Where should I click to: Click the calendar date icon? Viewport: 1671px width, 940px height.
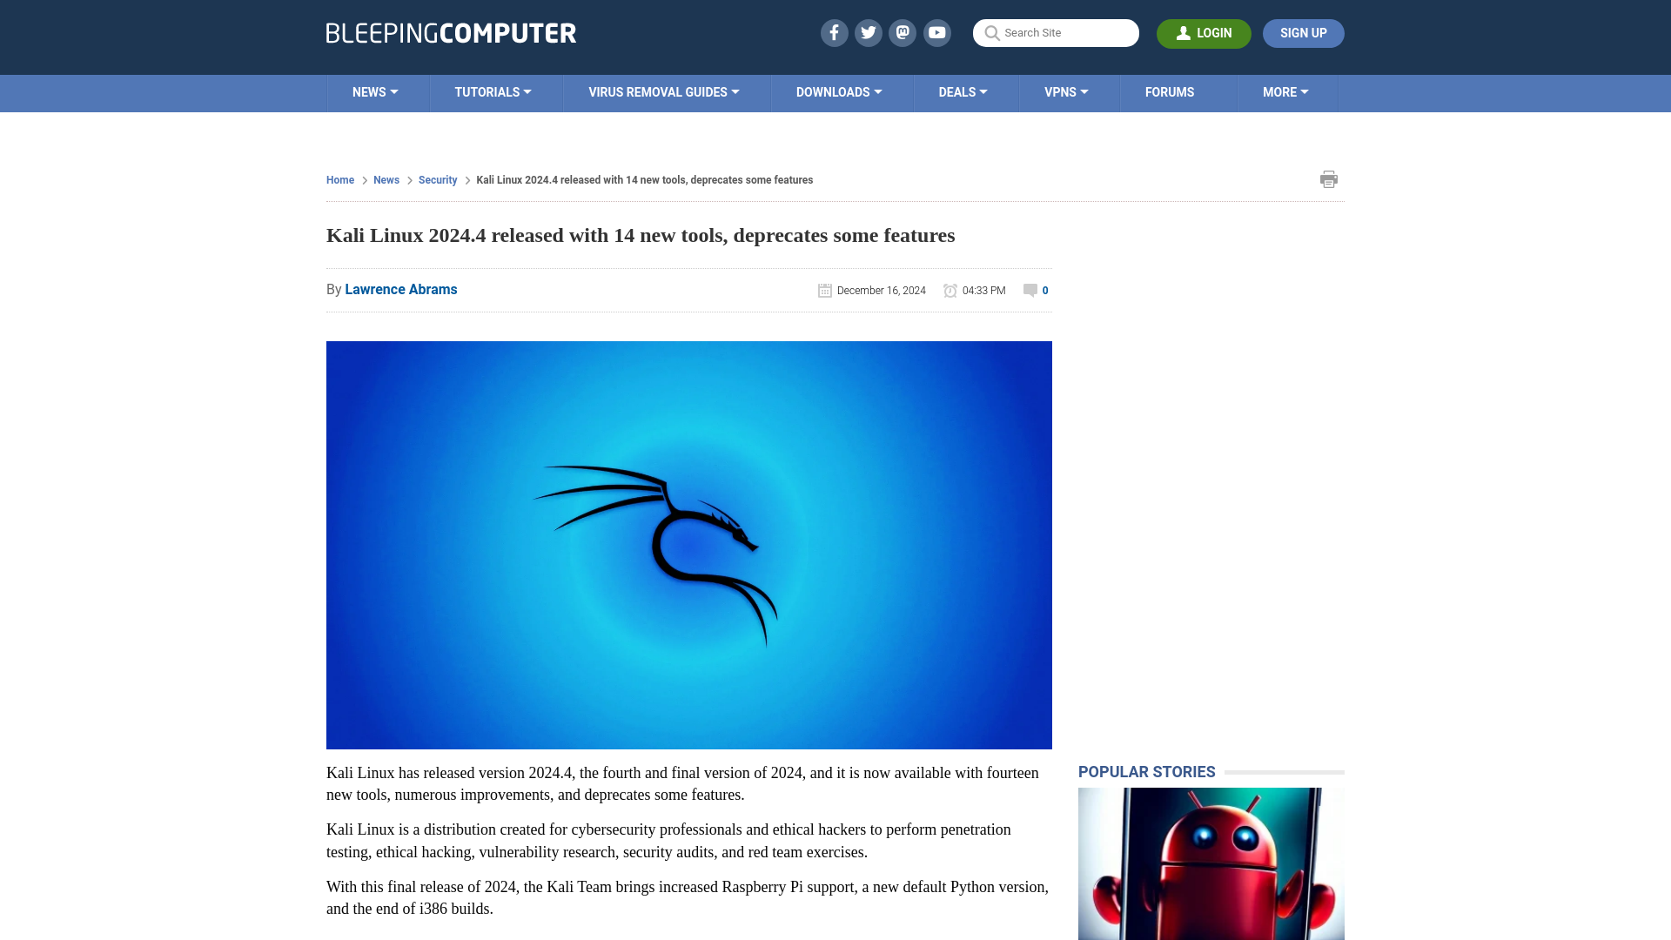tap(824, 289)
